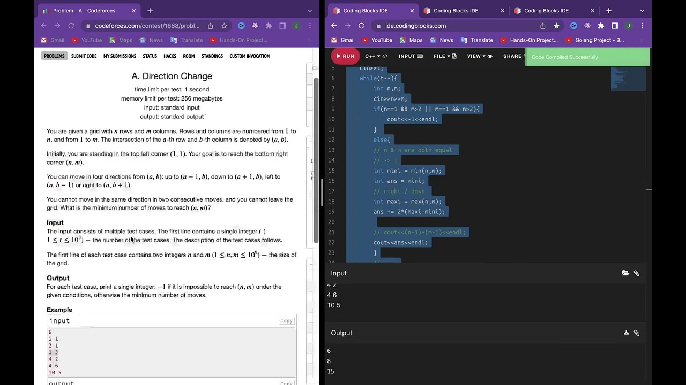Viewport: 686px width, 385px height.
Task: Close the Problem - A - Codeforces tab
Action: tap(133, 11)
